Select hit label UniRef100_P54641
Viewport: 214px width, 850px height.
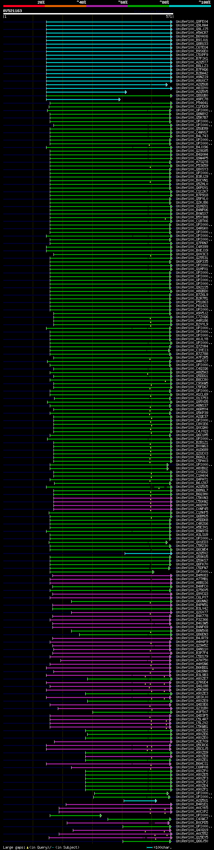point(192,103)
